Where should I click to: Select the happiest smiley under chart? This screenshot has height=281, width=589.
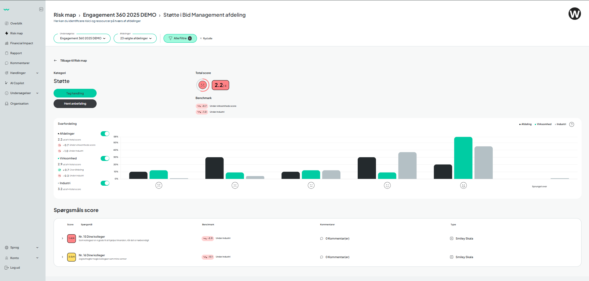pos(463,185)
